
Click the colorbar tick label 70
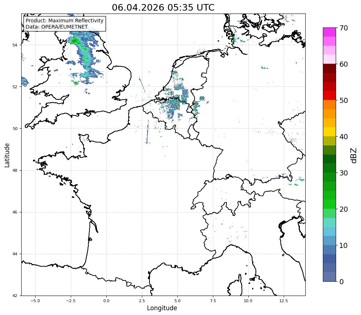[343, 28]
